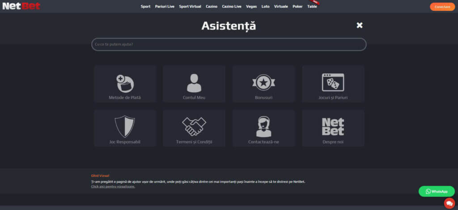Click the NetBet logo in the header
Viewport: 458px width, 210px height.
coord(21,6)
